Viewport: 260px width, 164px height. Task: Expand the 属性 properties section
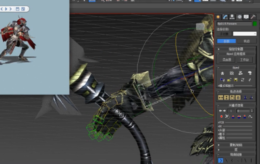221,138
